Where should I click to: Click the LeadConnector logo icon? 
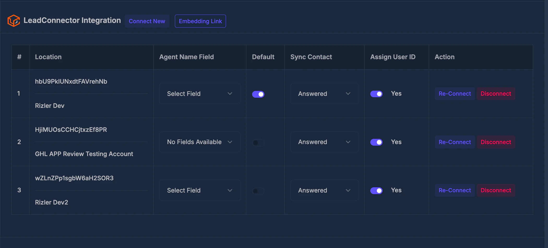tap(14, 21)
